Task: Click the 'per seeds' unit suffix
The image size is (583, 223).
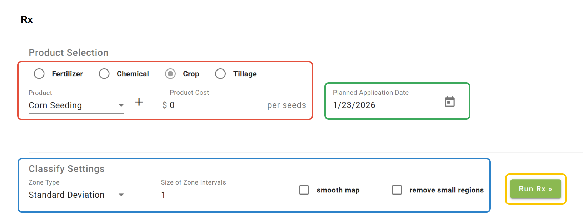Action: pos(286,105)
